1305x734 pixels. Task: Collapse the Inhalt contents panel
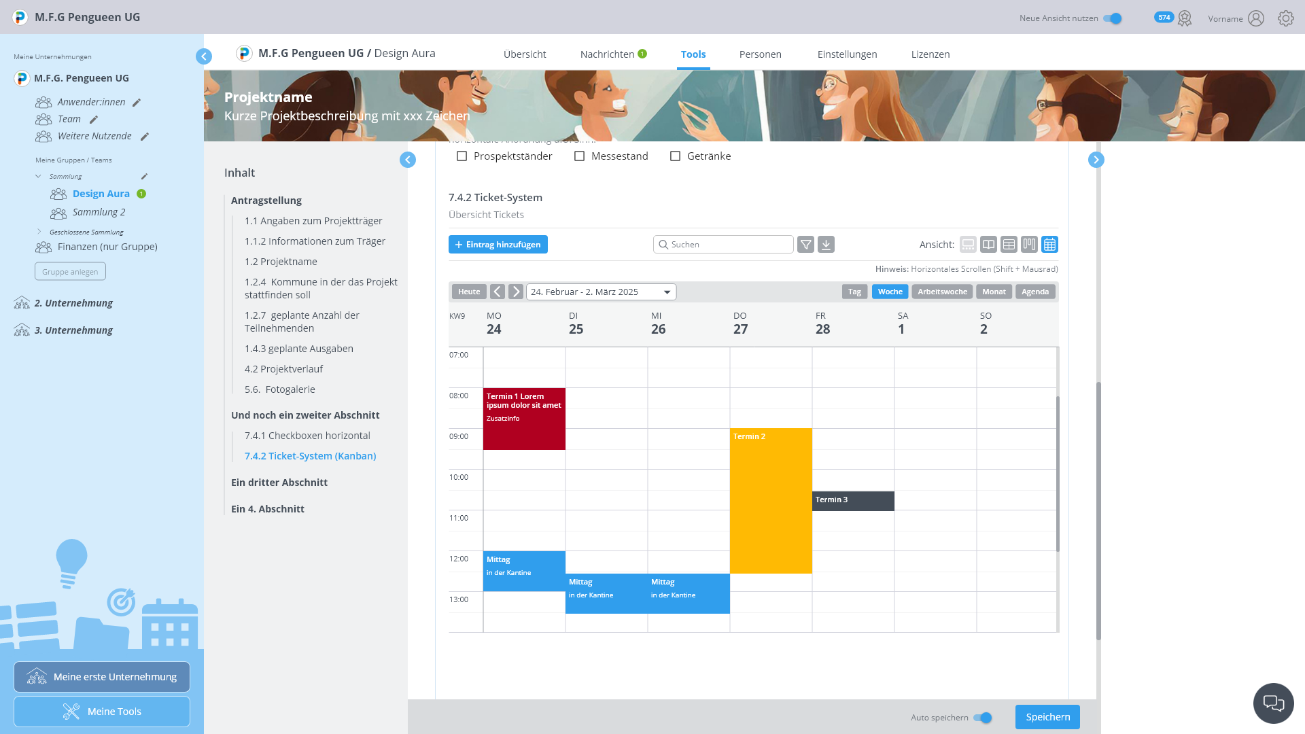[x=408, y=160]
